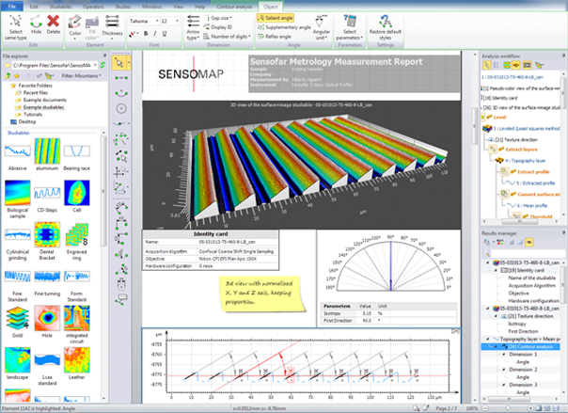Click the colored grid icon in Analysis workflow toolbar
The width and height of the screenshot is (568, 413).
tap(507, 65)
